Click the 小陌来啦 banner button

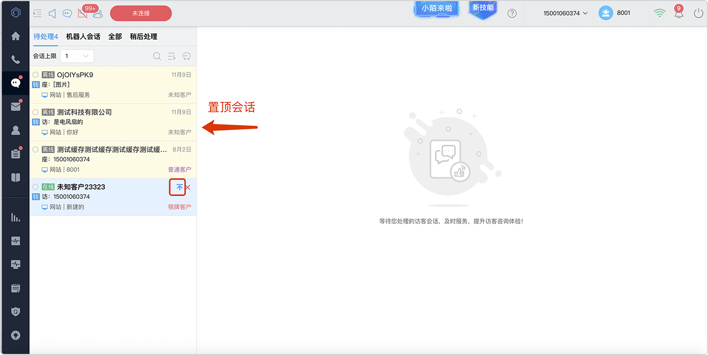(x=437, y=8)
